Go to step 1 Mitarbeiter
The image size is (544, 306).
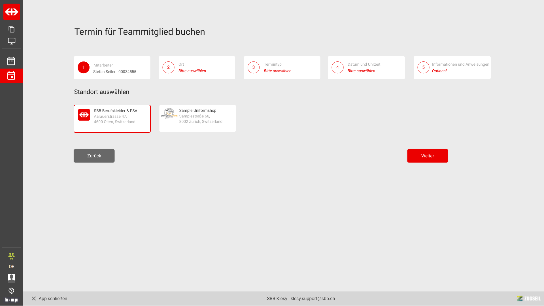pos(112,68)
